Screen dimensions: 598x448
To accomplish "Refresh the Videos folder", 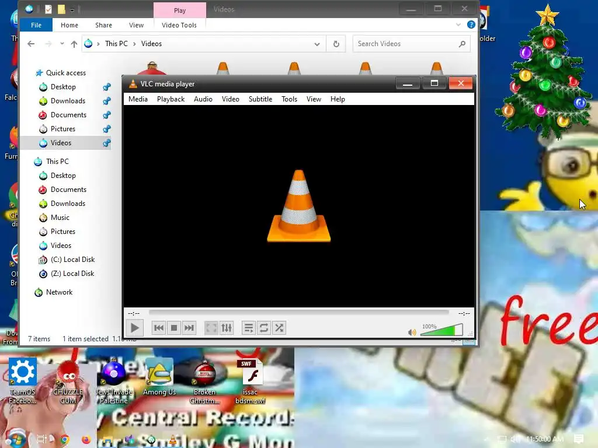I will [336, 44].
